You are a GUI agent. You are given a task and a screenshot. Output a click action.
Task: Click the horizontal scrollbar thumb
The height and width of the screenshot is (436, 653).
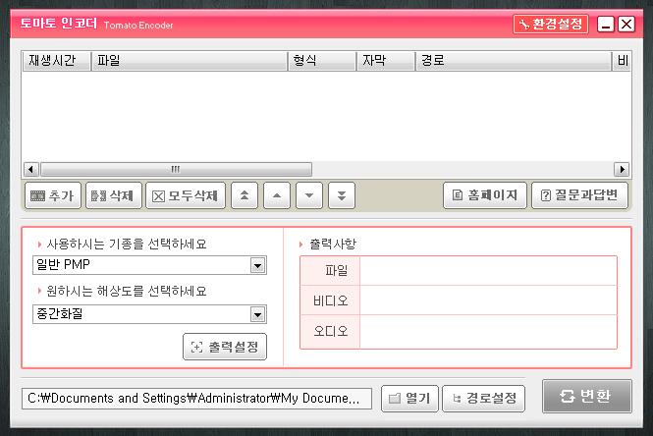(x=176, y=170)
